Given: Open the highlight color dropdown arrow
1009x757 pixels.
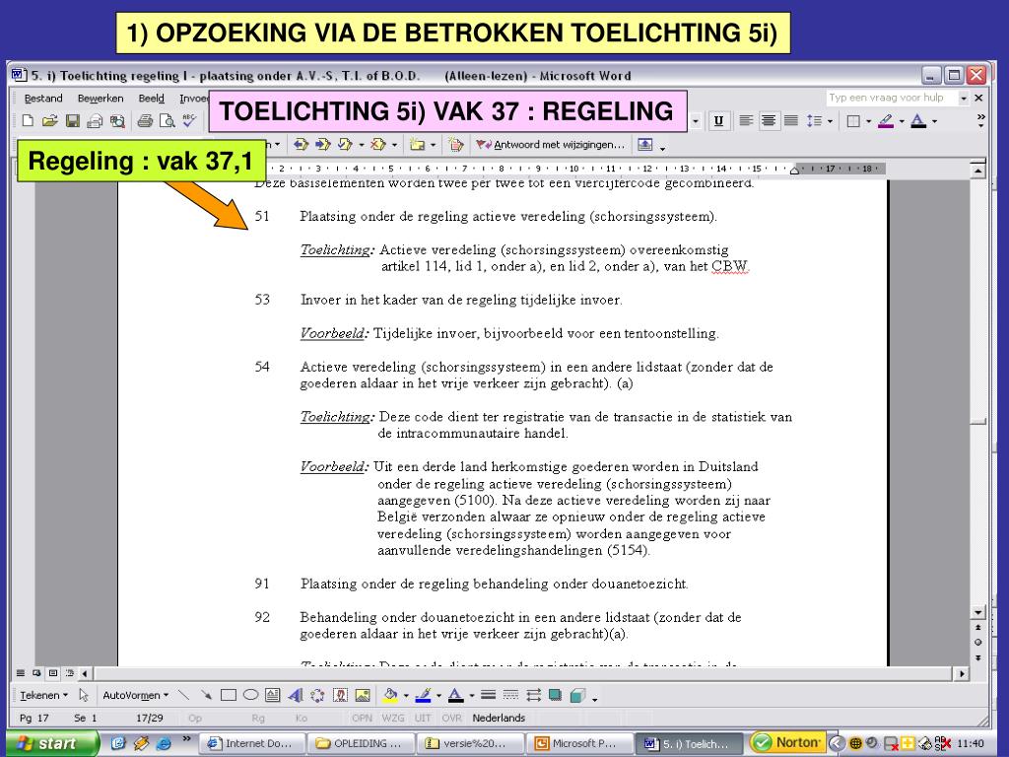Looking at the screenshot, I should (x=902, y=121).
